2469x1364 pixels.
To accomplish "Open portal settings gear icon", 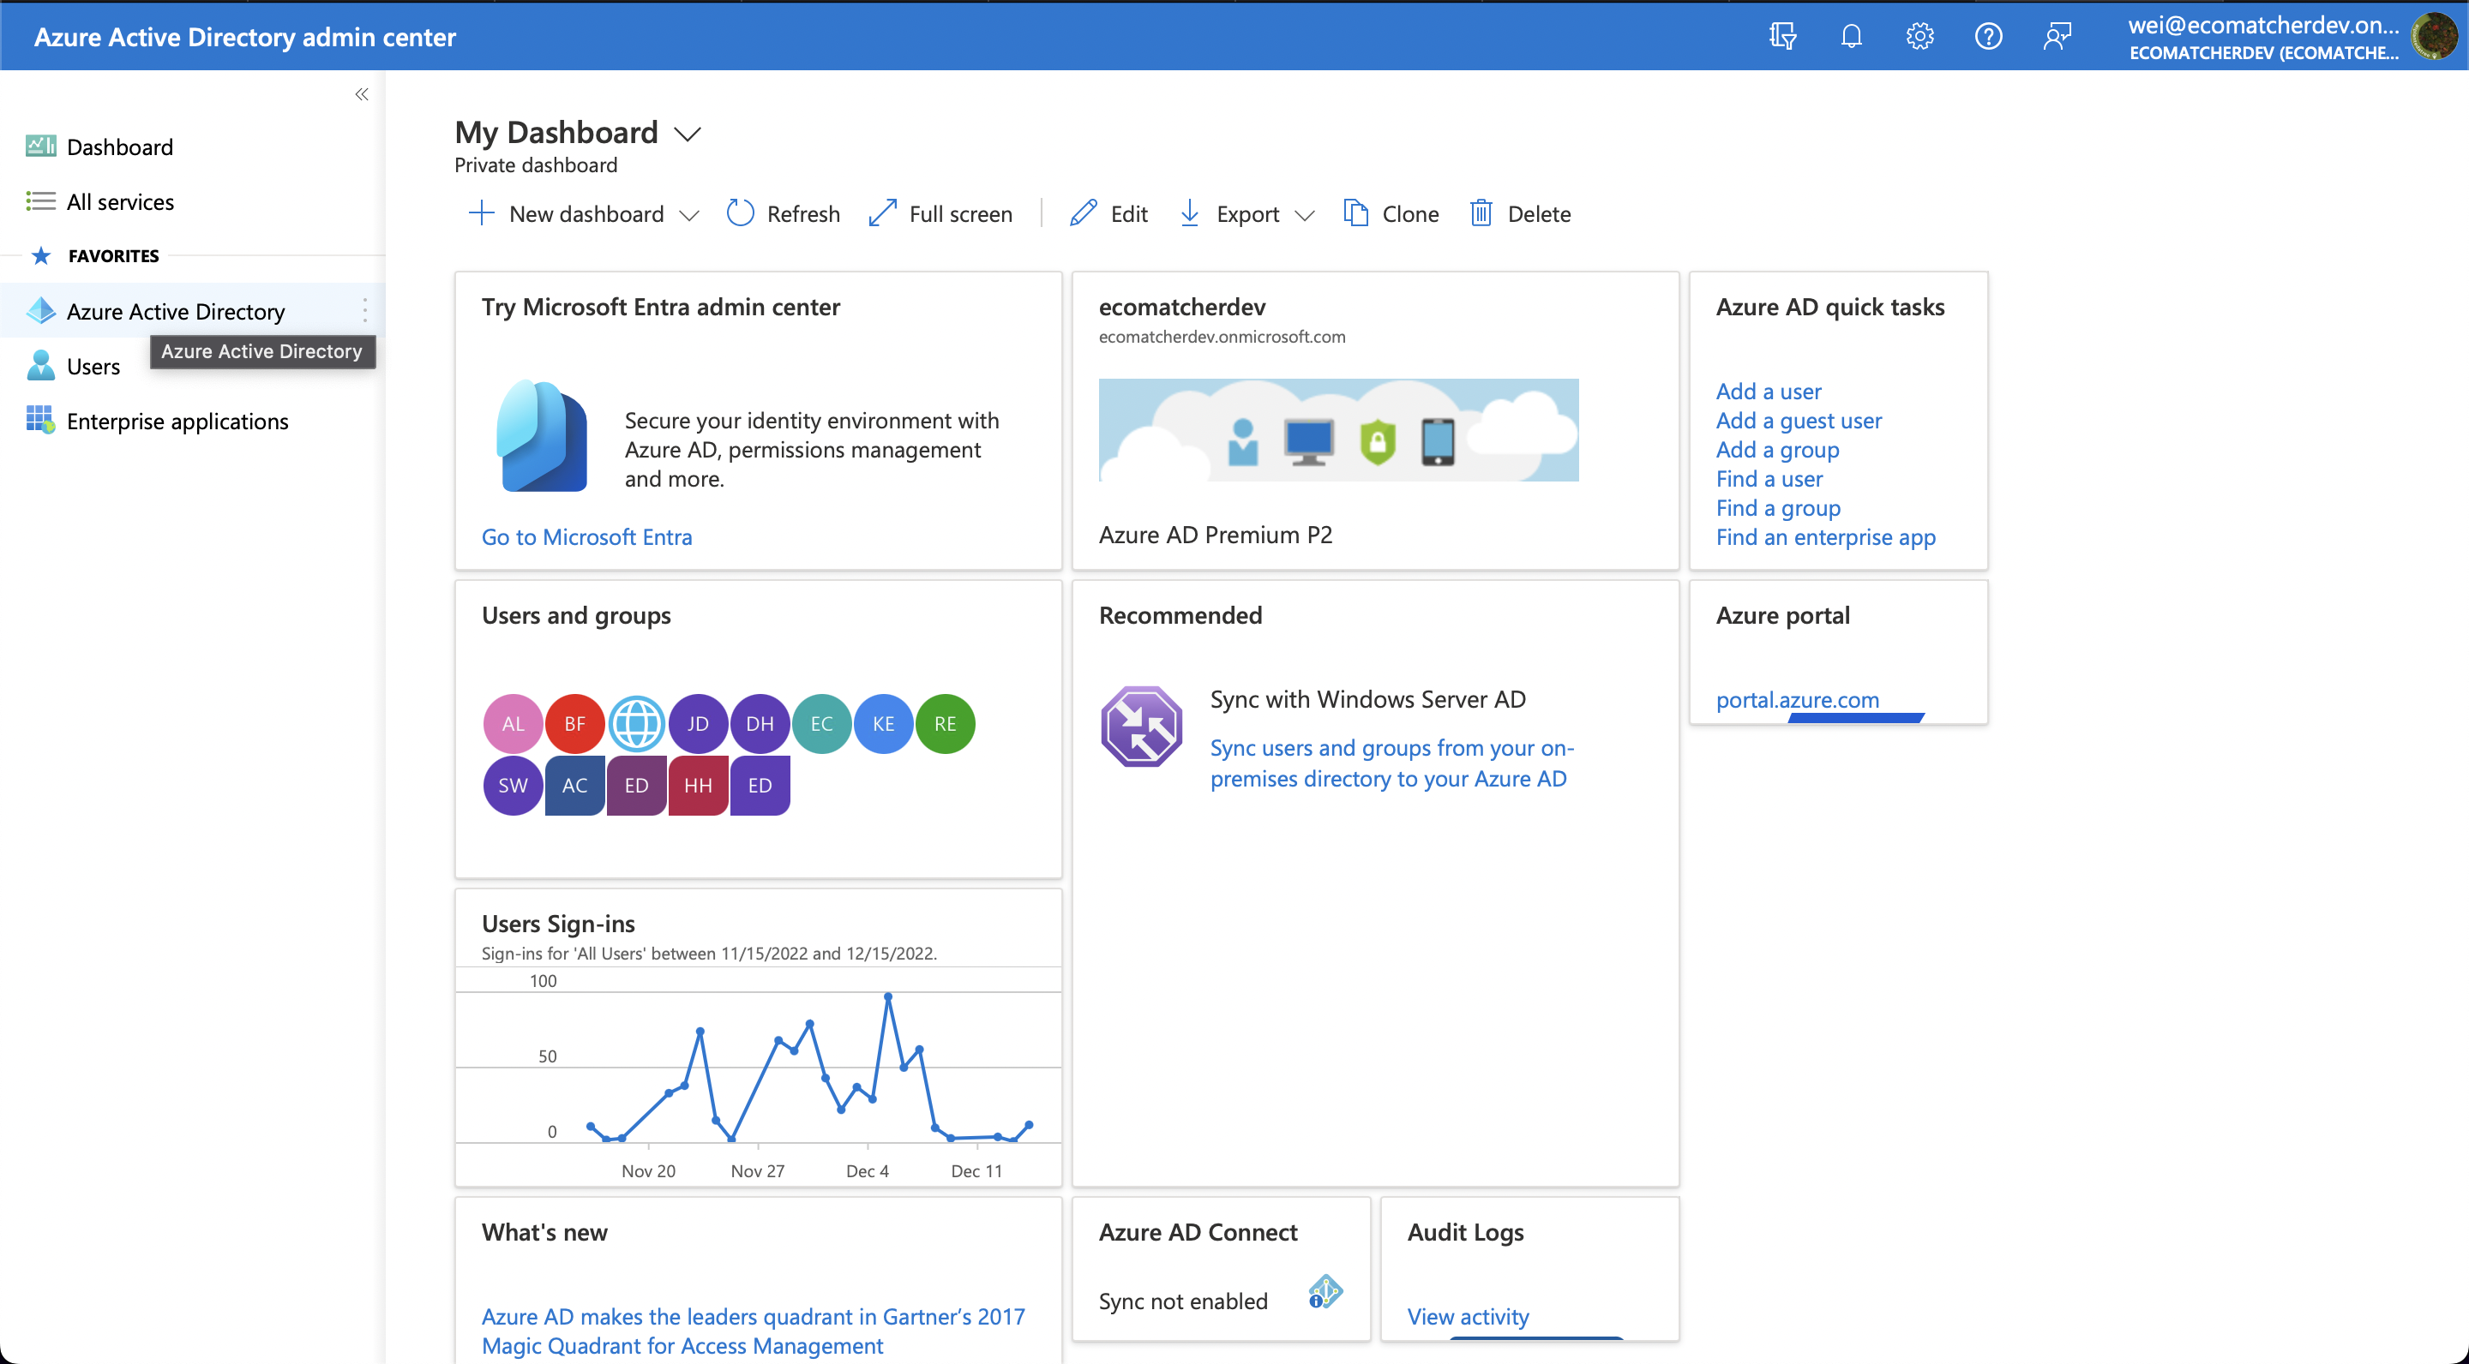I will [1919, 36].
